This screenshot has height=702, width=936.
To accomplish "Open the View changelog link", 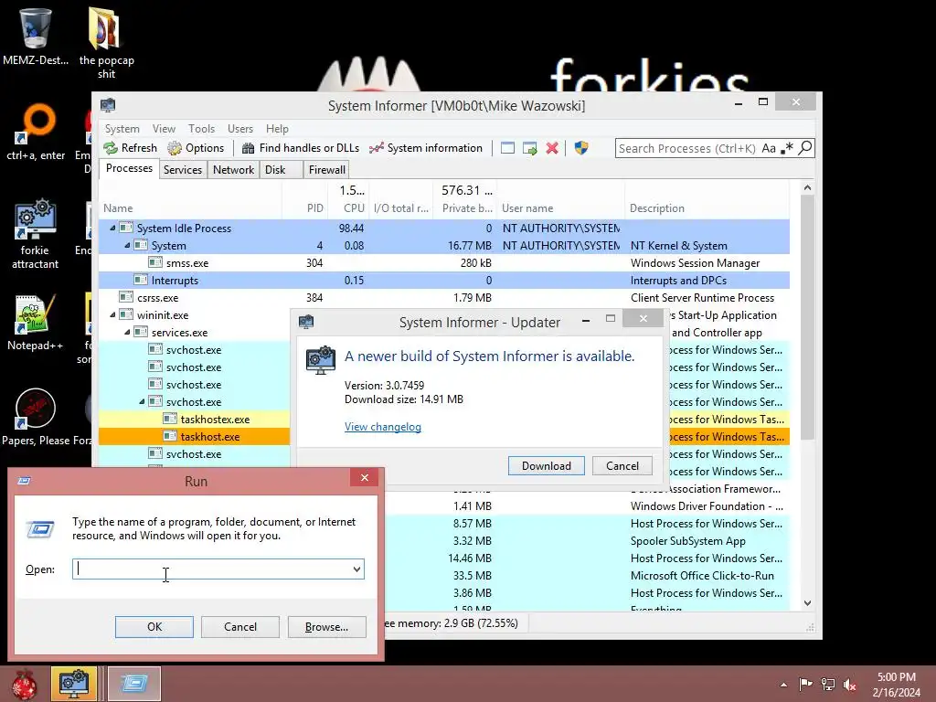I will coord(383,427).
